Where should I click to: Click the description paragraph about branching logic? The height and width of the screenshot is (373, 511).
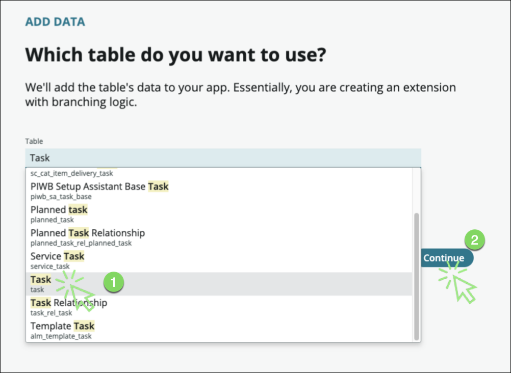point(240,95)
